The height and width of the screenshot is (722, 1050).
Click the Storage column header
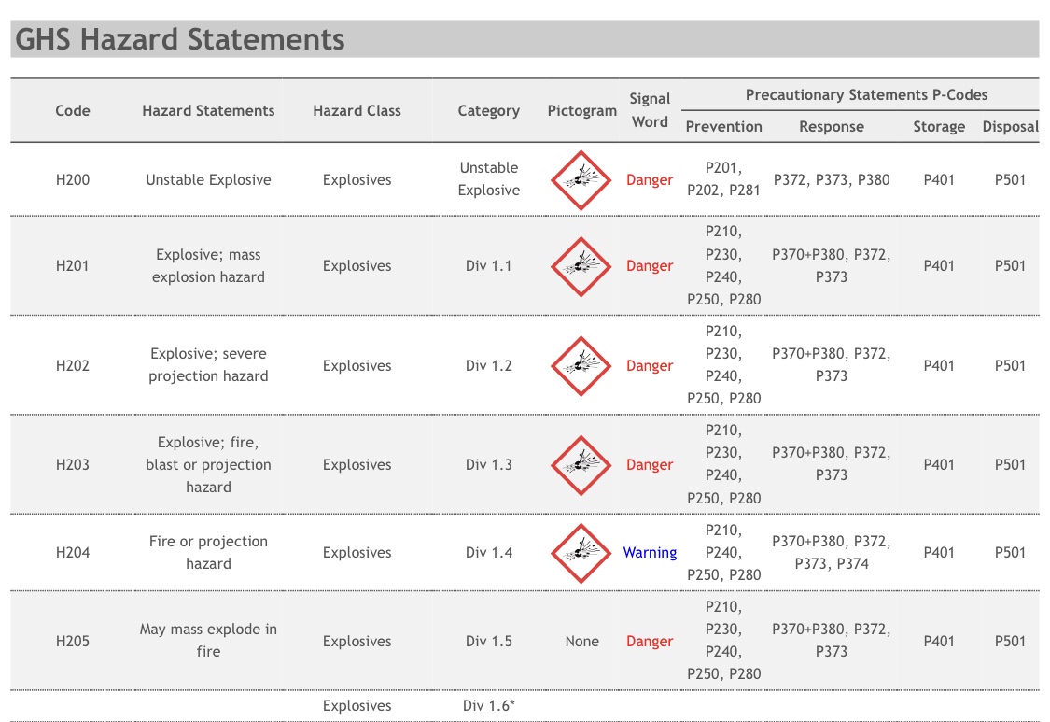point(939,126)
